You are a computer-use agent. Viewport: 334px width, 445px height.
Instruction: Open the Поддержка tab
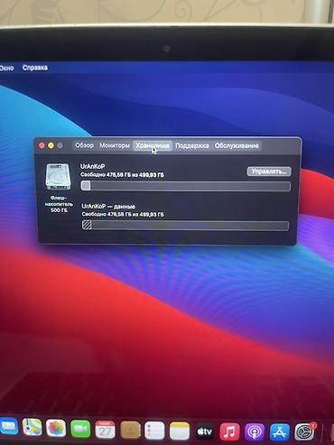point(192,146)
